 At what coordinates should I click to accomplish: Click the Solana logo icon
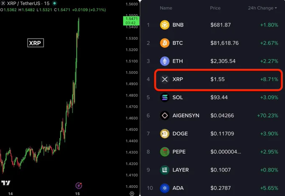click(165, 97)
